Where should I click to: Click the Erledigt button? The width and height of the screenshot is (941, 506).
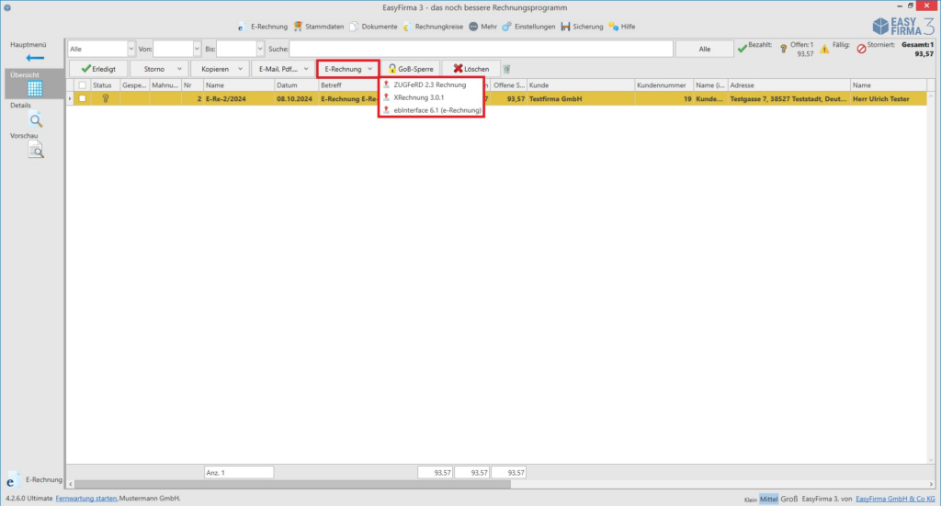click(x=98, y=69)
